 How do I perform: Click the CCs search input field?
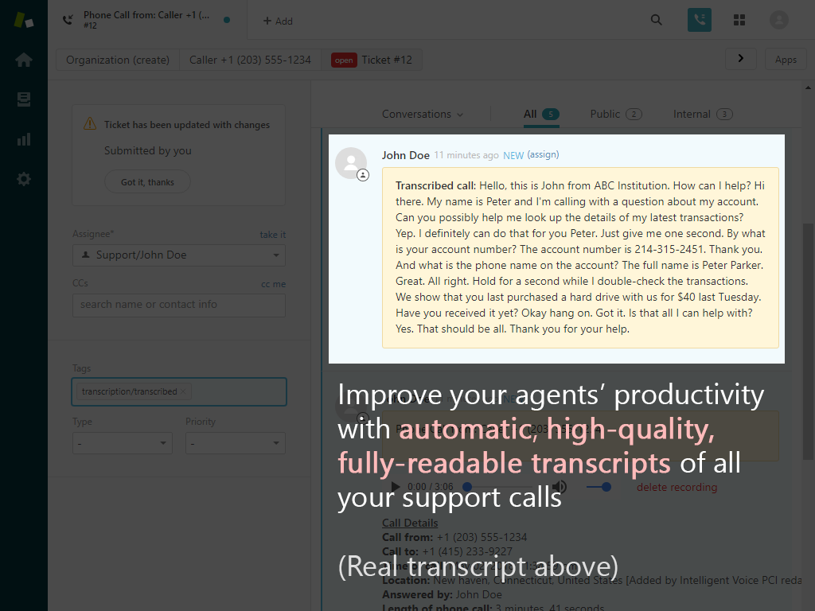click(x=178, y=305)
